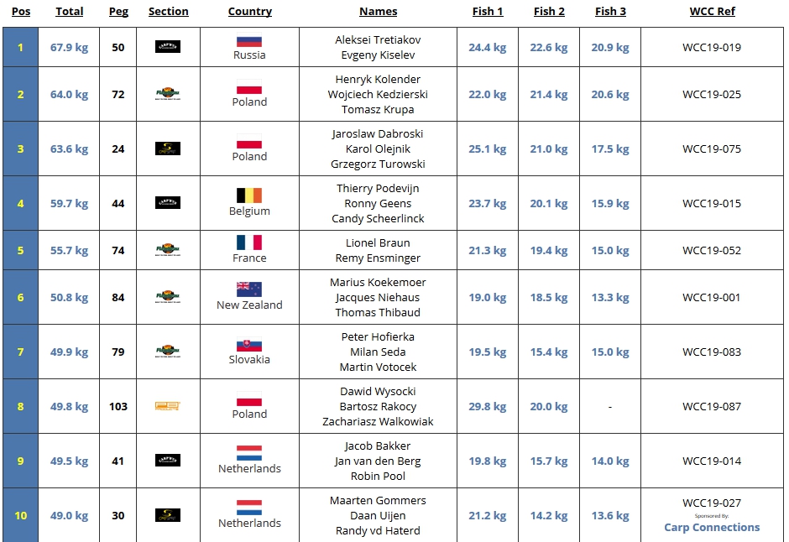This screenshot has height=542, width=789.
Task: Click the Belgium flag icon
Action: (249, 195)
